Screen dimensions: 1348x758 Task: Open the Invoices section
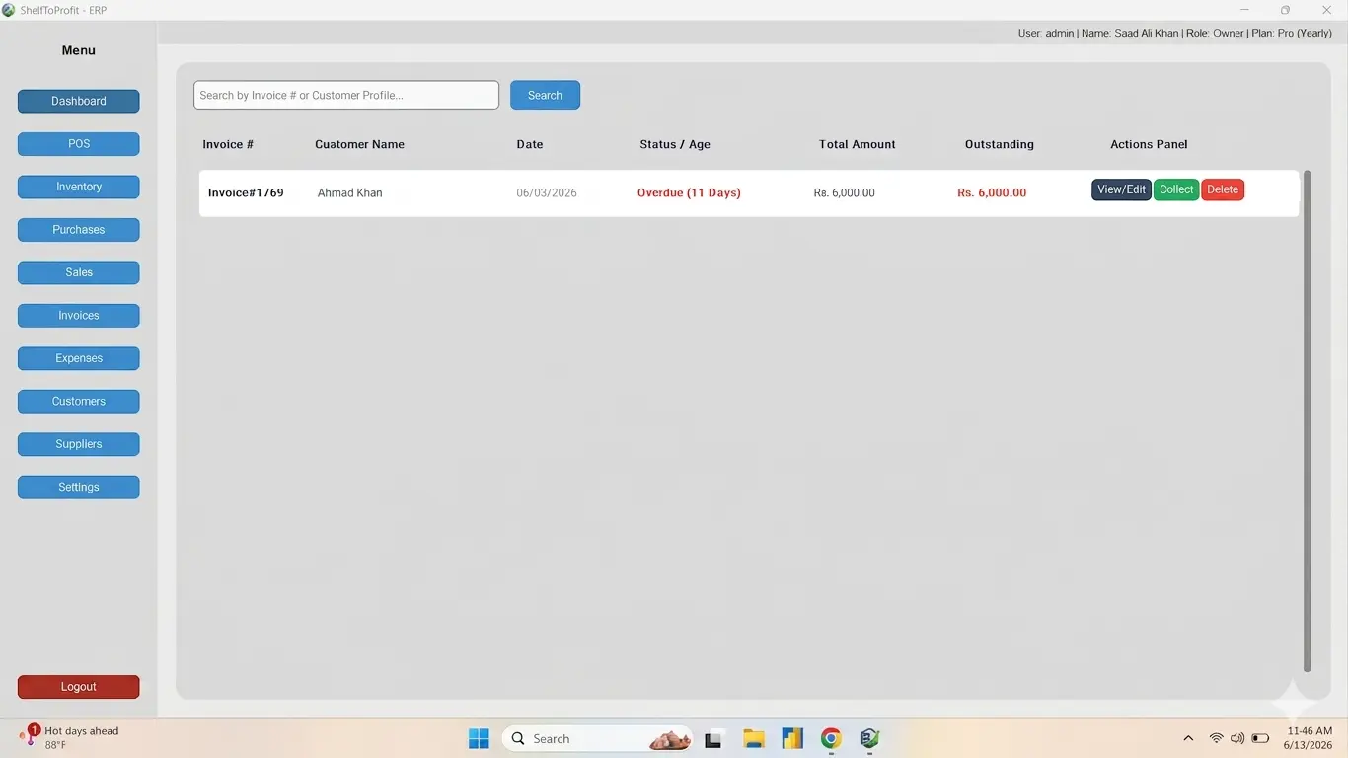point(78,316)
